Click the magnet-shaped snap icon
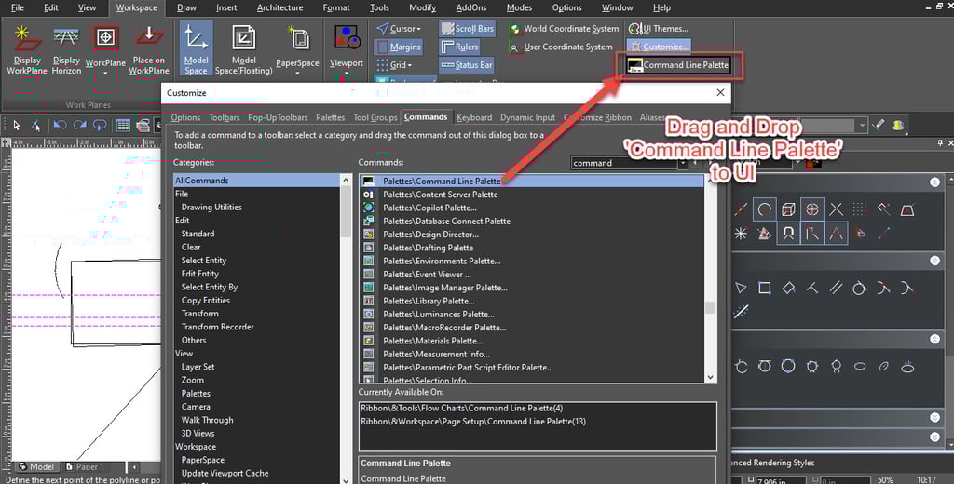Image resolution: width=954 pixels, height=484 pixels. pyautogui.click(x=788, y=234)
